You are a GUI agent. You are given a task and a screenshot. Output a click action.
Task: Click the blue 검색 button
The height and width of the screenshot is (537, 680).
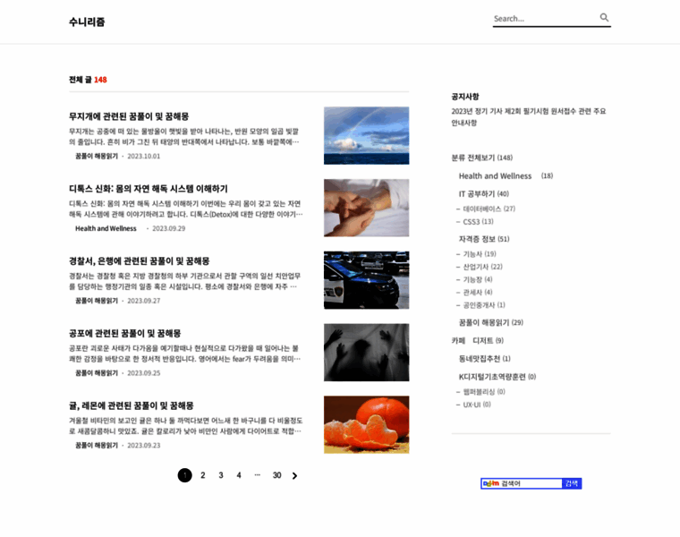point(572,483)
